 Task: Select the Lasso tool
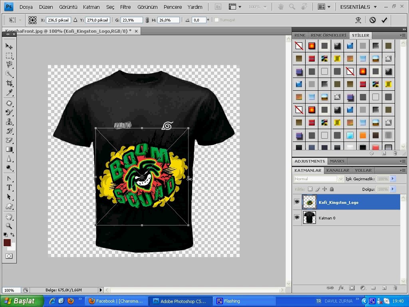click(x=9, y=64)
